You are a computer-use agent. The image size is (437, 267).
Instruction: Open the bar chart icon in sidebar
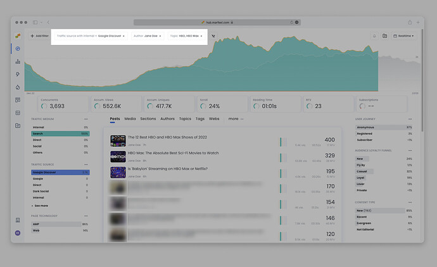(x=17, y=61)
